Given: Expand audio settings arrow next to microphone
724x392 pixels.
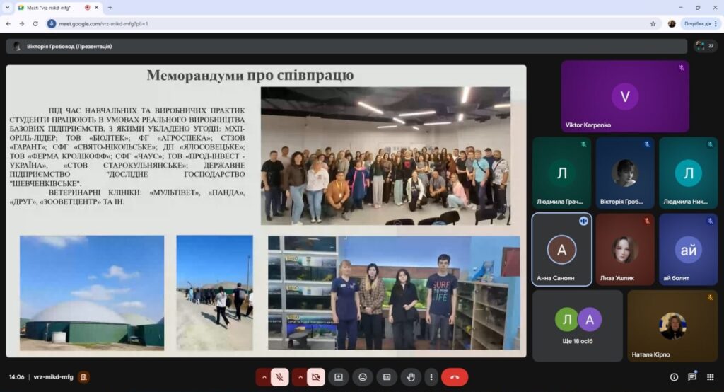Looking at the screenshot, I should tap(264, 377).
